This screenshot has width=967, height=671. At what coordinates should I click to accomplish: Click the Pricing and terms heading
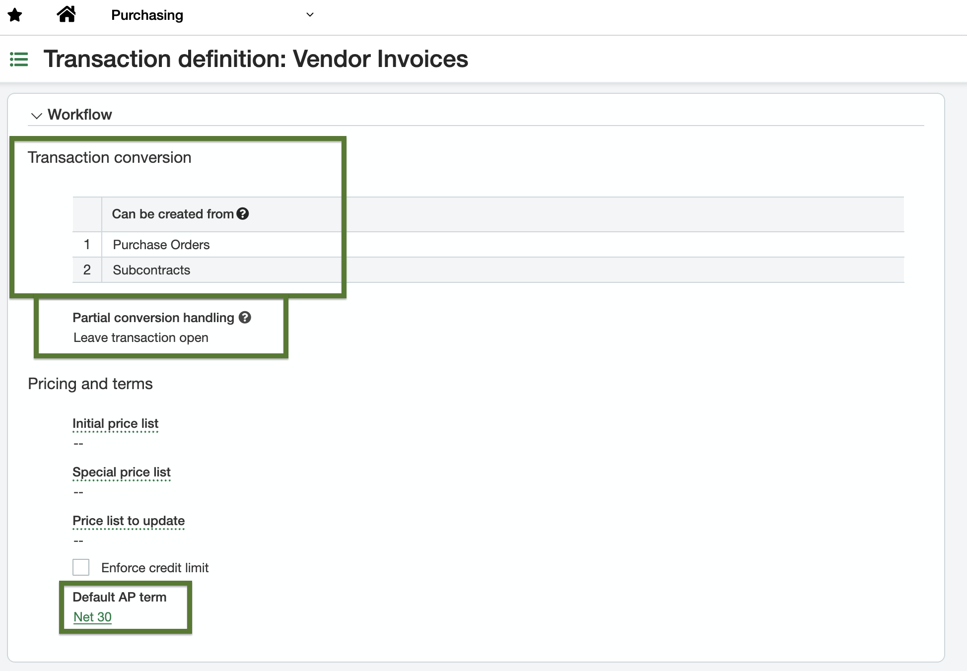pyautogui.click(x=90, y=384)
